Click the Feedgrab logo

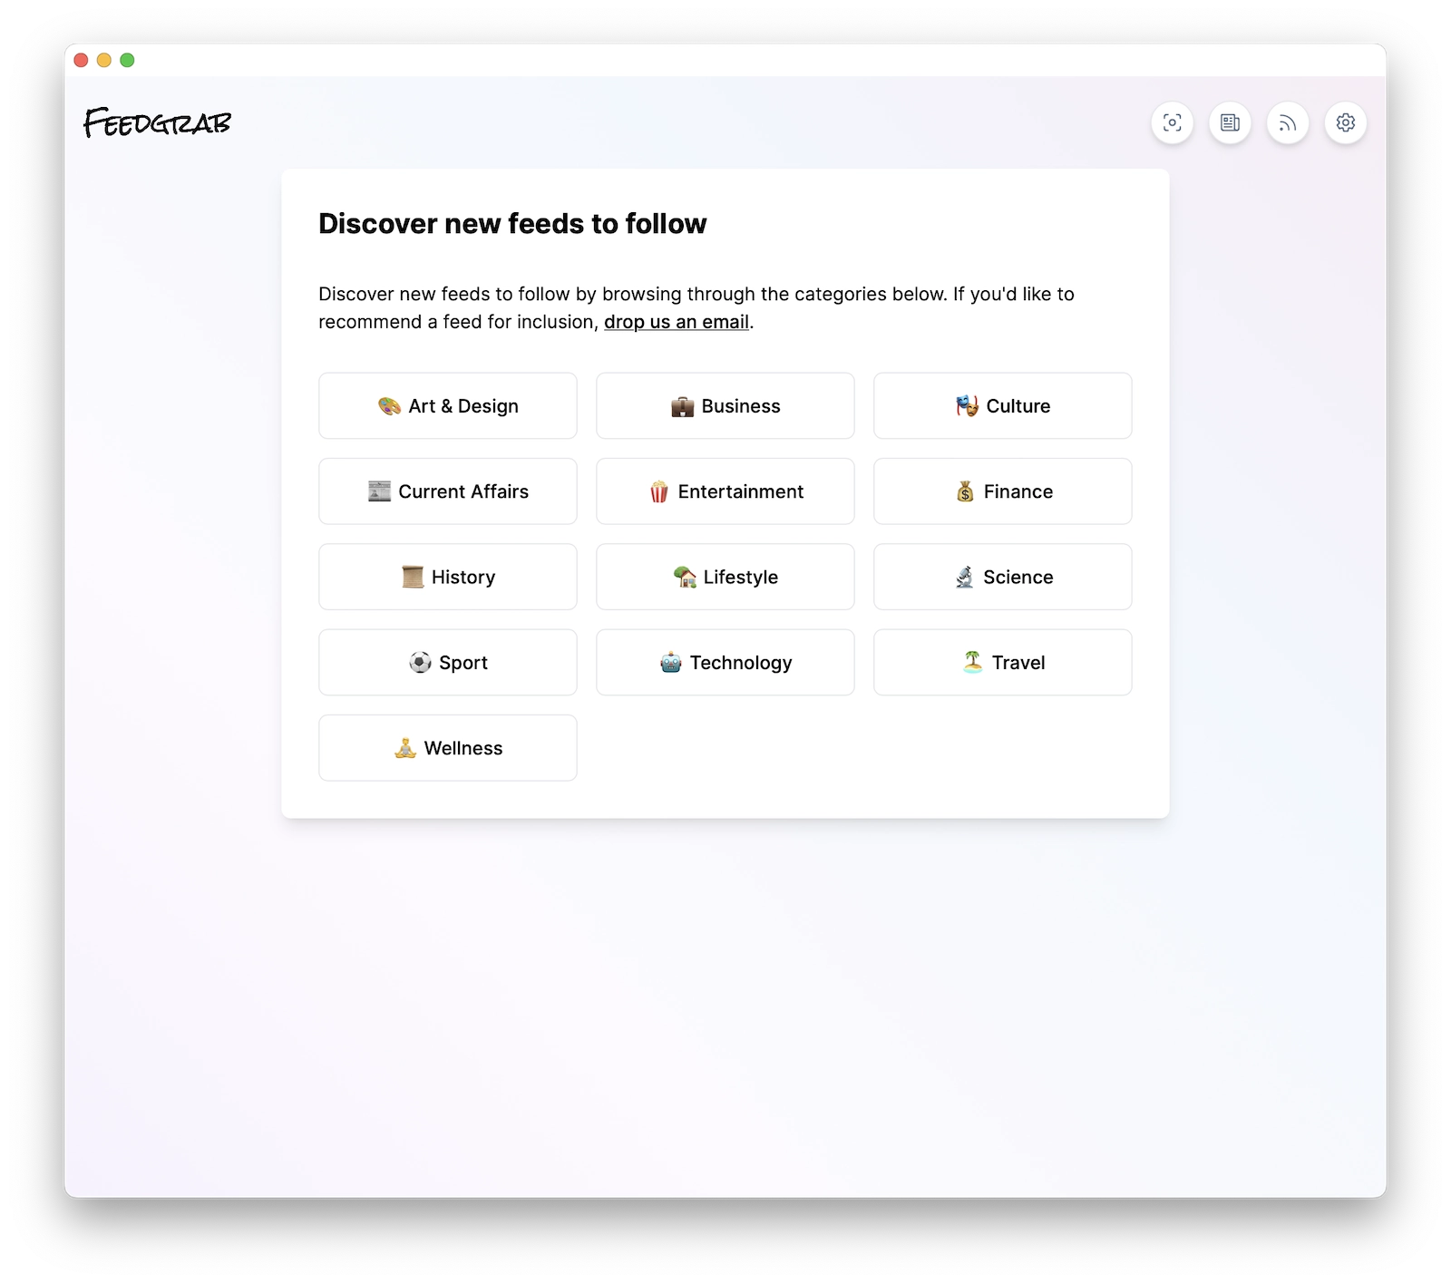(157, 123)
